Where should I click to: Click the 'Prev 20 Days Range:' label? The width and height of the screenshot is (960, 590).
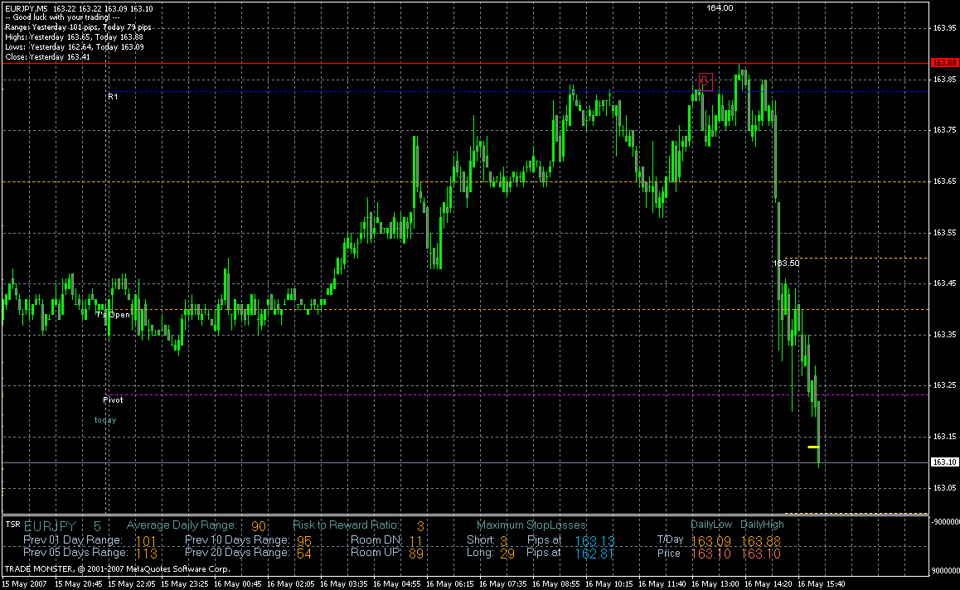238,552
